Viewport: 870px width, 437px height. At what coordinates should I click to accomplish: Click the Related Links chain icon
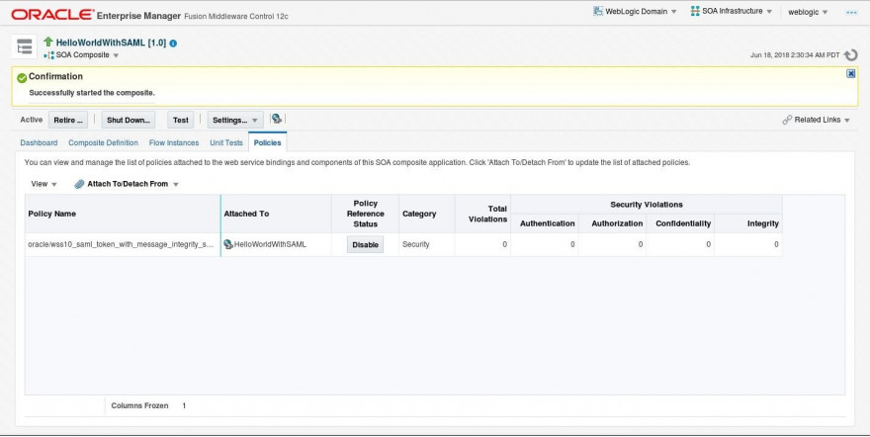(787, 120)
